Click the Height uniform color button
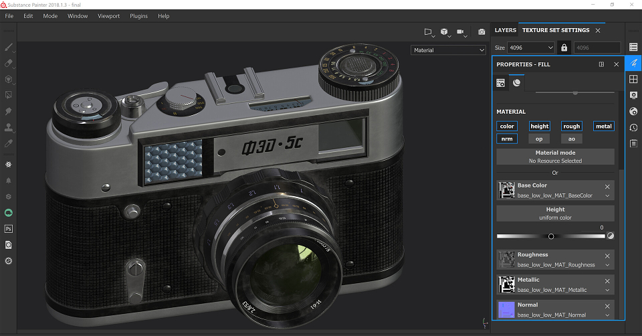Screen dimensions: 642x336 [555, 214]
